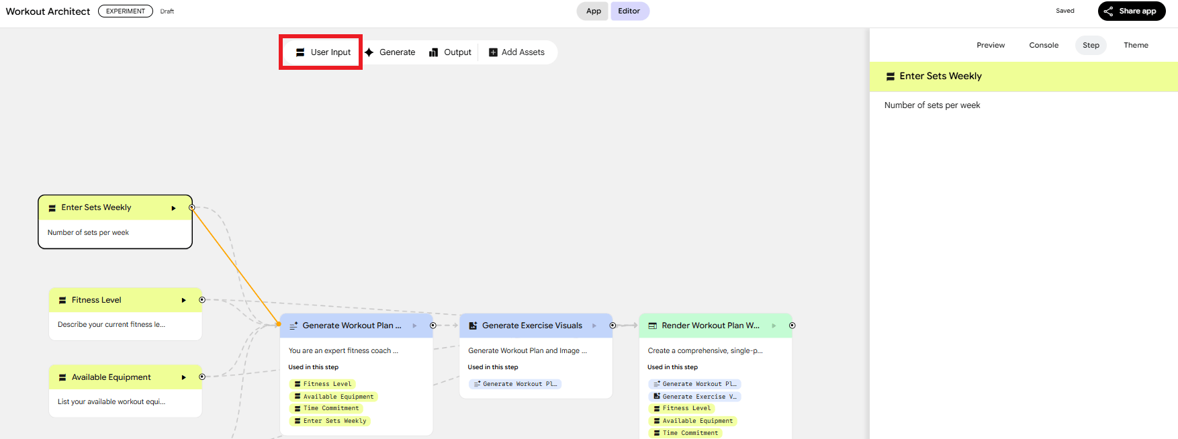The height and width of the screenshot is (439, 1178).
Task: Click the Generate sparkle toolbar button
Action: [390, 52]
